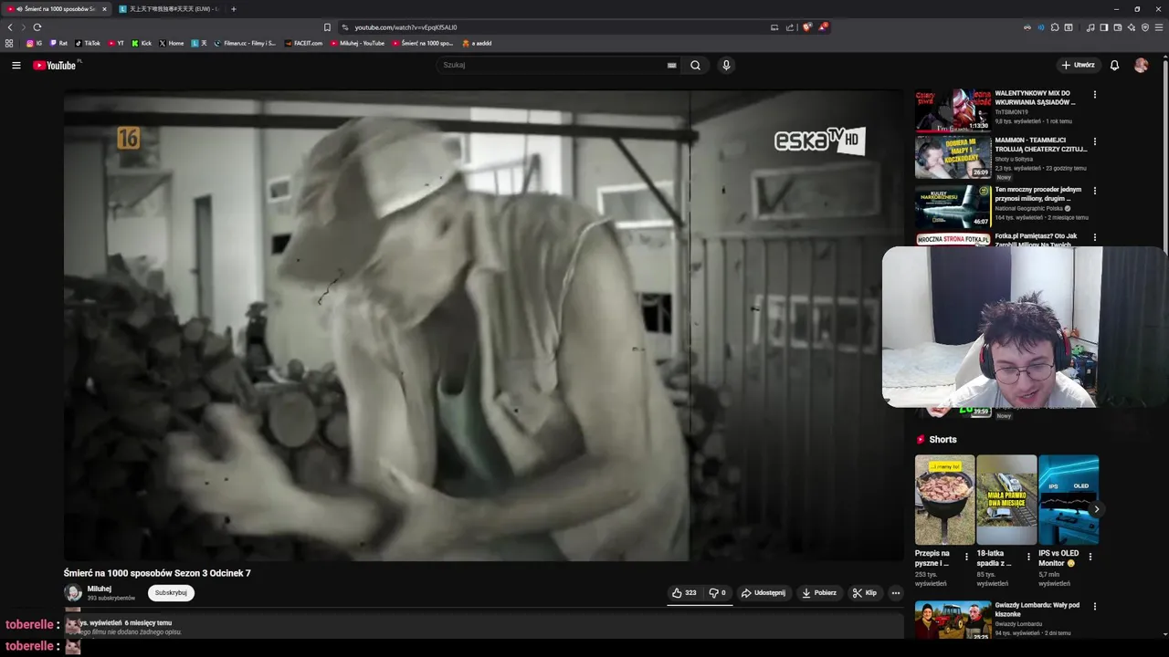The width and height of the screenshot is (1169, 657).
Task: Open the Kick bookmark
Action: coord(142,43)
